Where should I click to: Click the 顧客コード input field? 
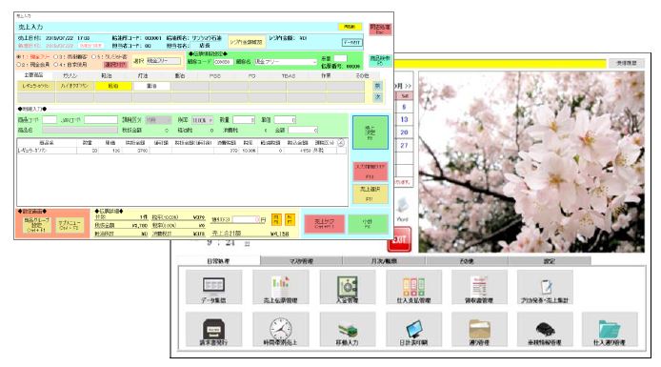[x=223, y=62]
